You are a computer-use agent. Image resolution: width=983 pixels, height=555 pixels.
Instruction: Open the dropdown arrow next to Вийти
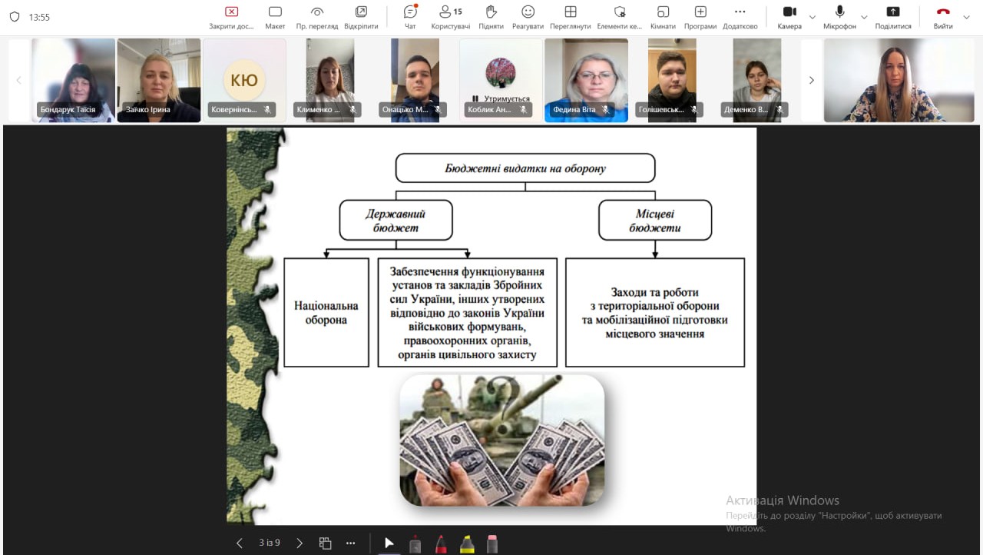tap(966, 17)
